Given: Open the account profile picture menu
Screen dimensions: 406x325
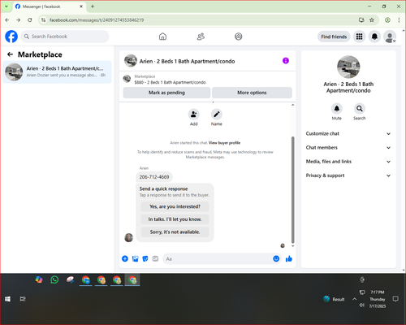Looking at the screenshot, I should pos(390,37).
